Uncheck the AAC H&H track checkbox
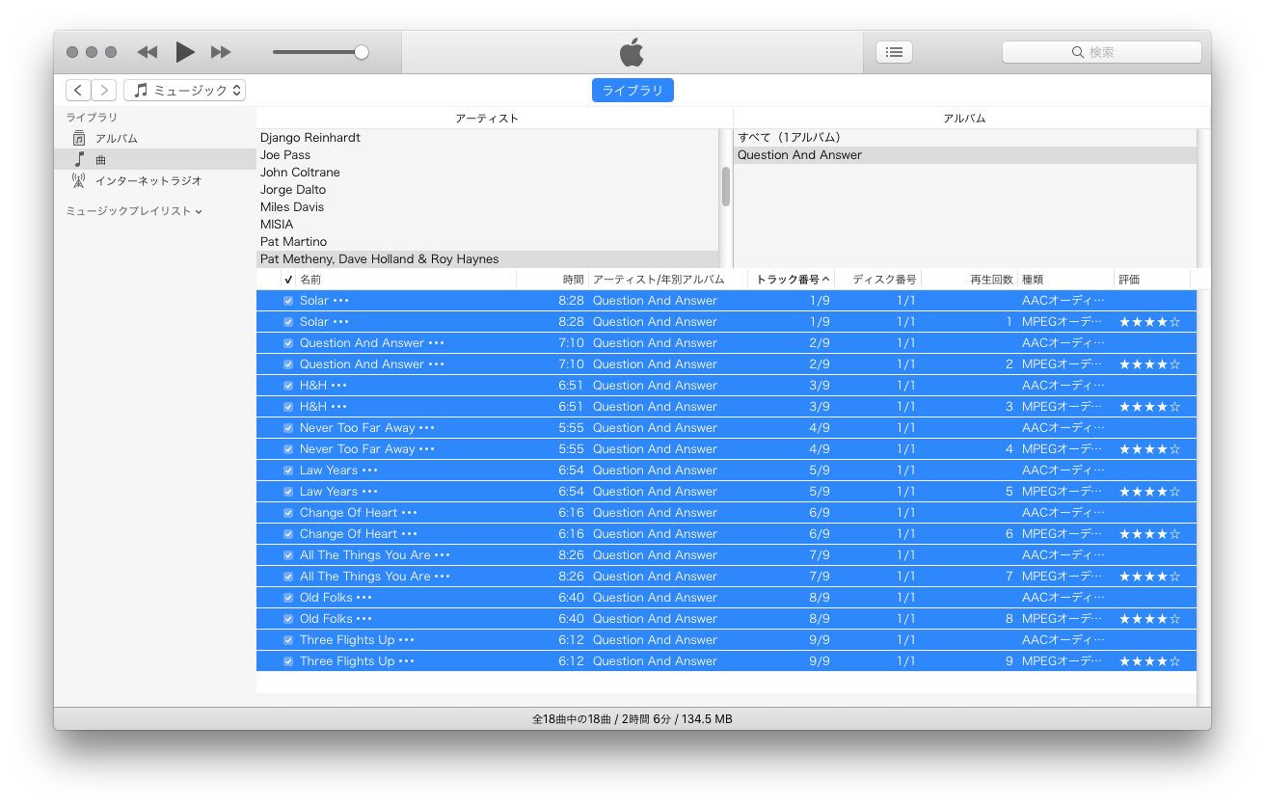The width and height of the screenshot is (1265, 807). tap(288, 386)
